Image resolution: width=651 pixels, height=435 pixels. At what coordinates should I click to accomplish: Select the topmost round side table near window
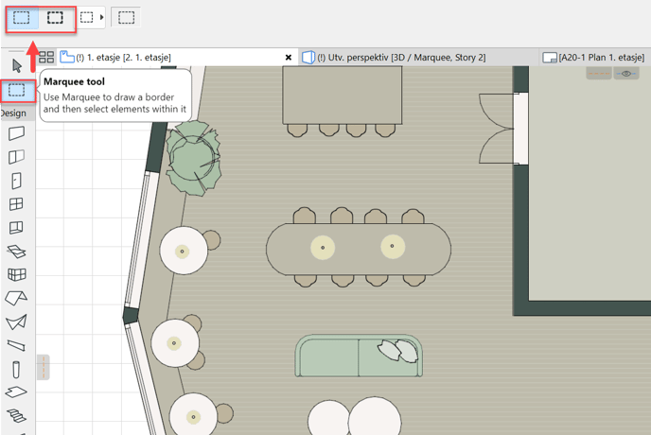pyautogui.click(x=184, y=251)
